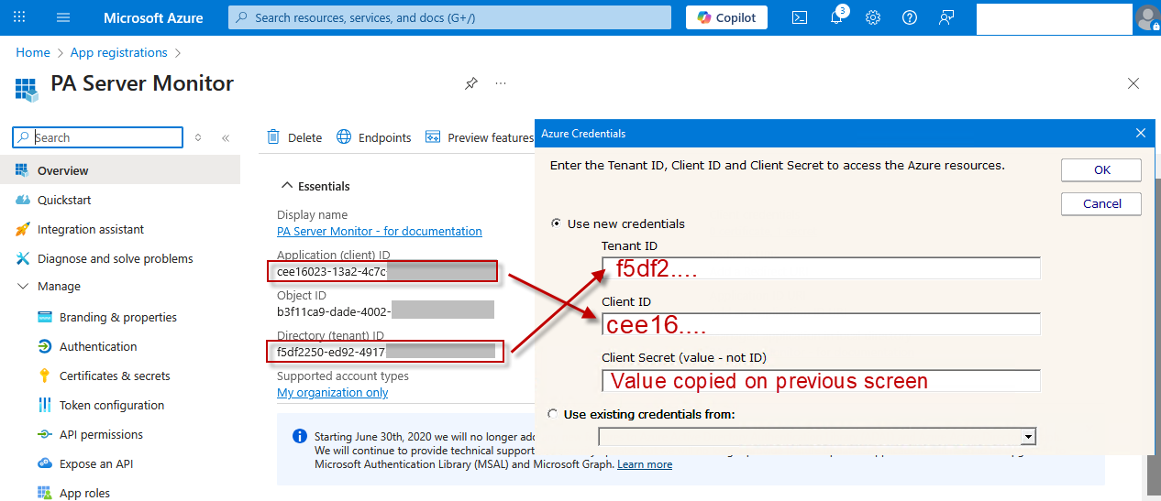Screen dimensions: 1161x501
Task: Open Cloud Shell from the top bar
Action: pos(800,17)
